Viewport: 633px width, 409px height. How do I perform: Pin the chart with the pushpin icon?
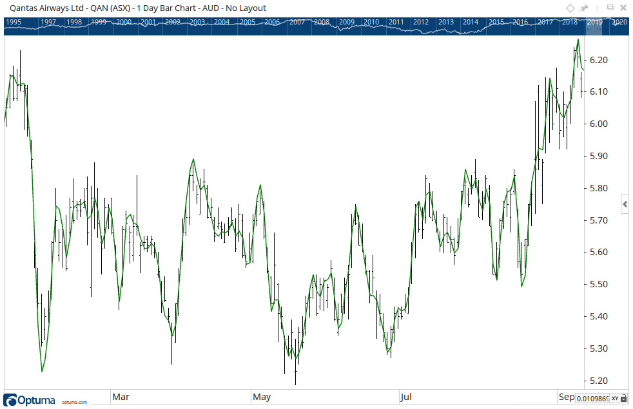click(x=584, y=8)
